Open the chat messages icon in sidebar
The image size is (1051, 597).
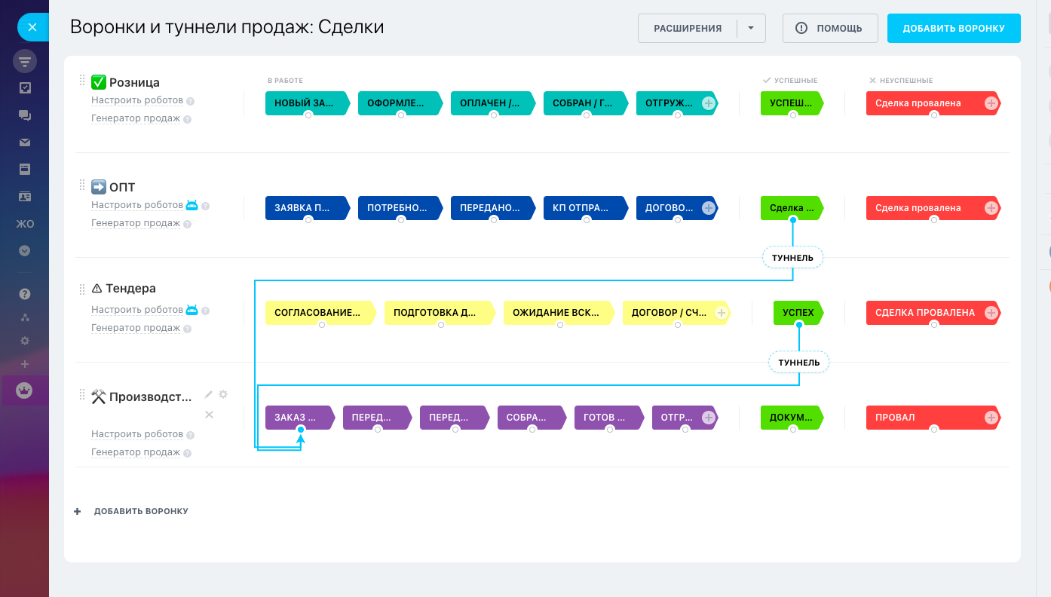(25, 115)
